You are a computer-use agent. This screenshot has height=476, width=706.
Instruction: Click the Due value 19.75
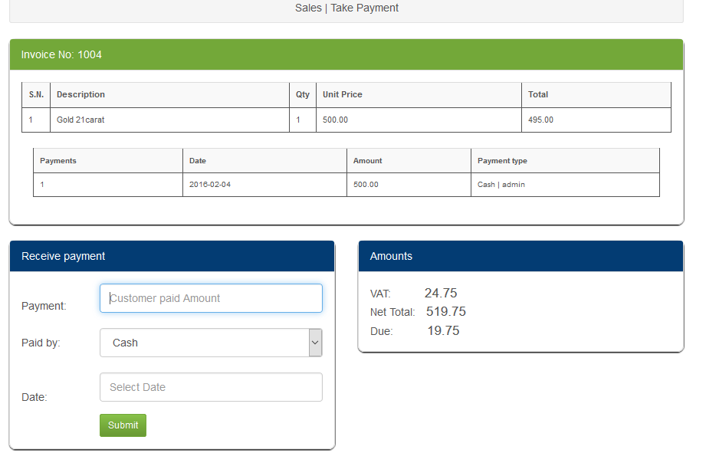click(443, 331)
